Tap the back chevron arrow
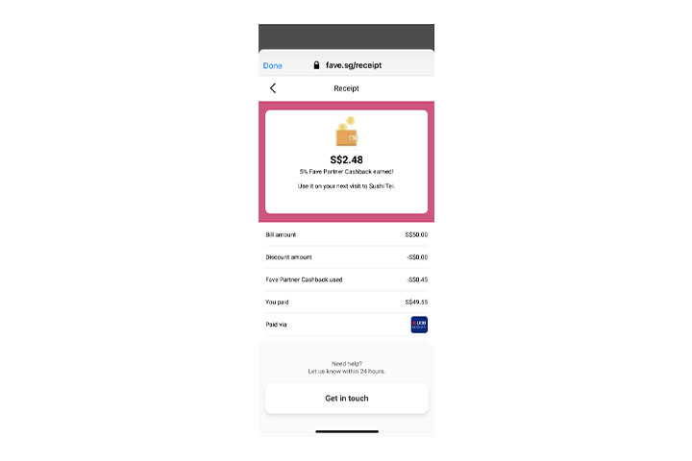 click(x=273, y=88)
